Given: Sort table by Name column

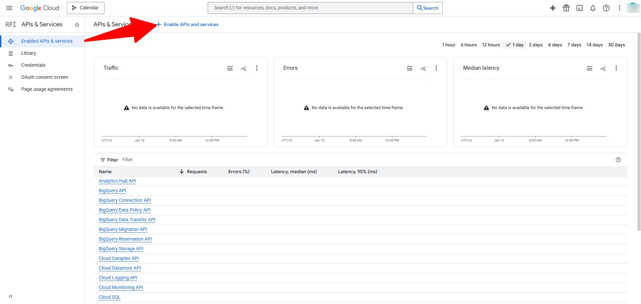Looking at the screenshot, I should pyautogui.click(x=105, y=172).
